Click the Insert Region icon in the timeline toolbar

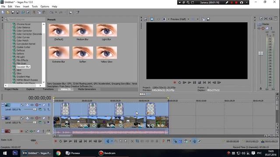pyautogui.click(x=168, y=141)
